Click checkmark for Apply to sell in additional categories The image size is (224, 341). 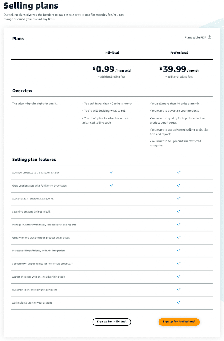[x=179, y=198]
